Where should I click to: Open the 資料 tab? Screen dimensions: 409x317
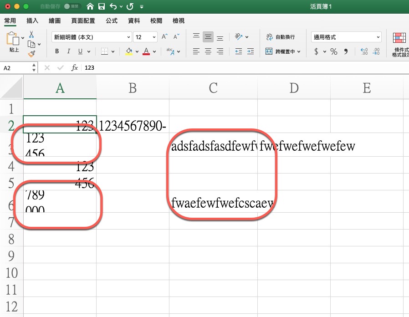pos(134,20)
